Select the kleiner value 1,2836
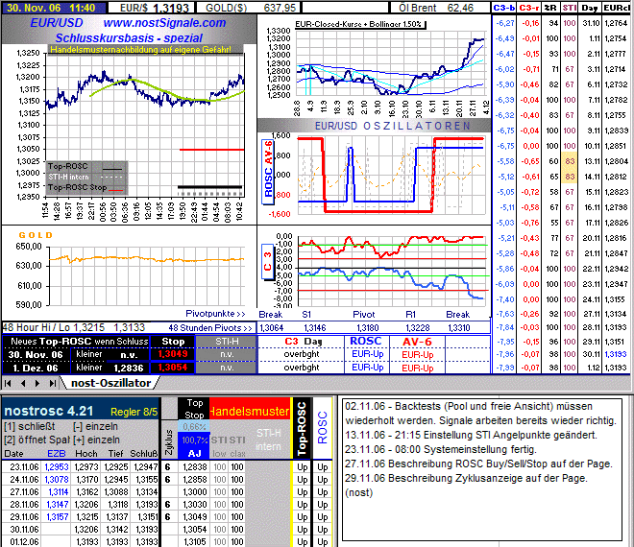 pyautogui.click(x=128, y=368)
